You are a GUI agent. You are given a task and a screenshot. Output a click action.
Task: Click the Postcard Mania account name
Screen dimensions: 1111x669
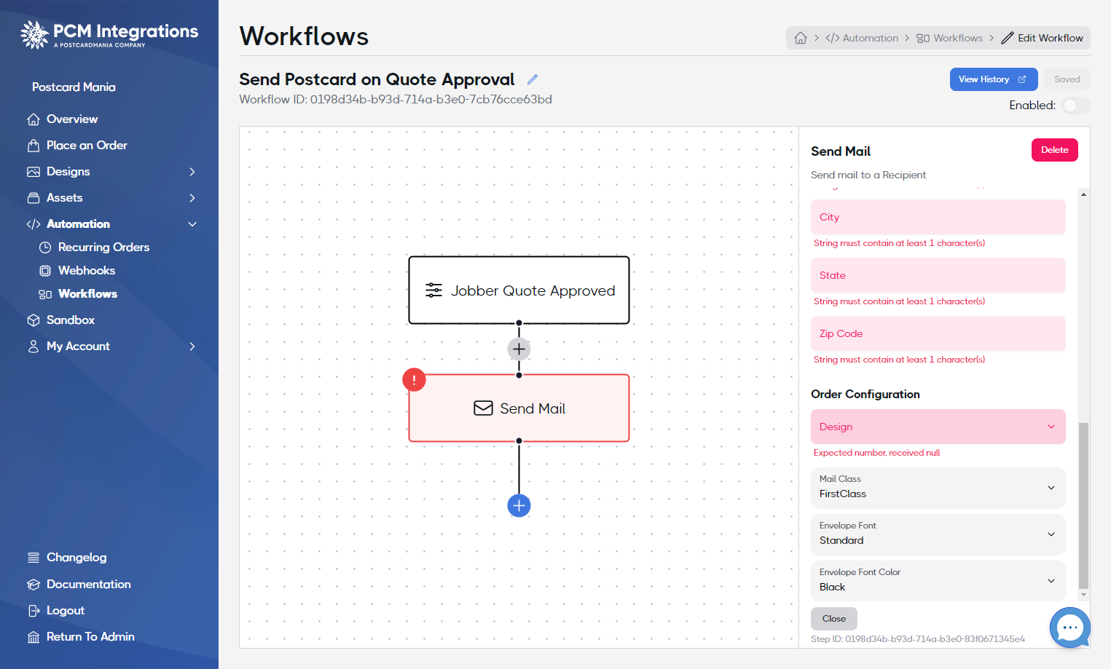pyautogui.click(x=74, y=87)
